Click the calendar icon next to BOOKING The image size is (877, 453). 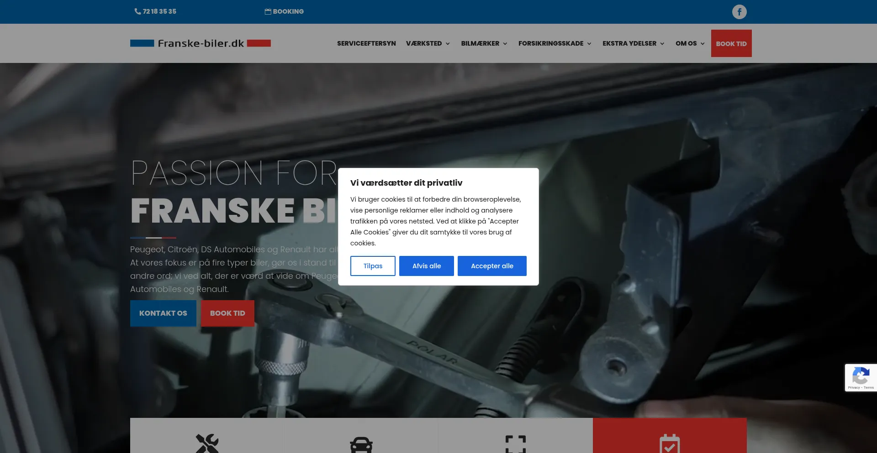268,11
